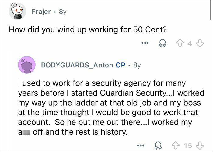Click the 8y timestamp beside BODYGUARDS_Anton
Screen dimensions: 213x152
point(137,65)
